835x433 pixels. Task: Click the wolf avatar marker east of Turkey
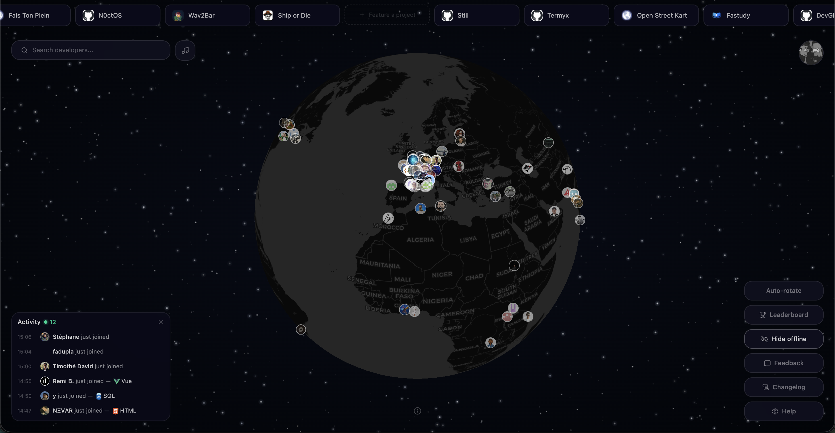pos(527,169)
